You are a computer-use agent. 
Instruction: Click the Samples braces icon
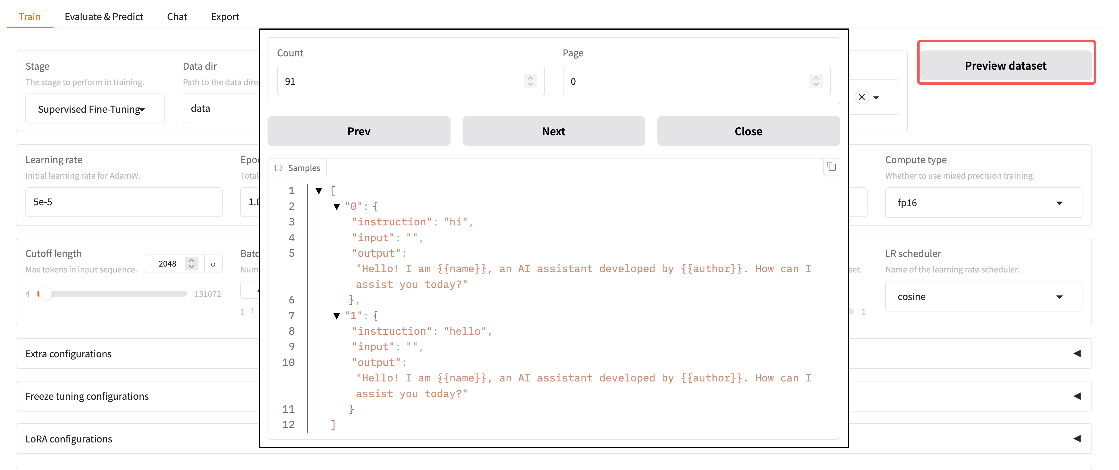coord(278,168)
